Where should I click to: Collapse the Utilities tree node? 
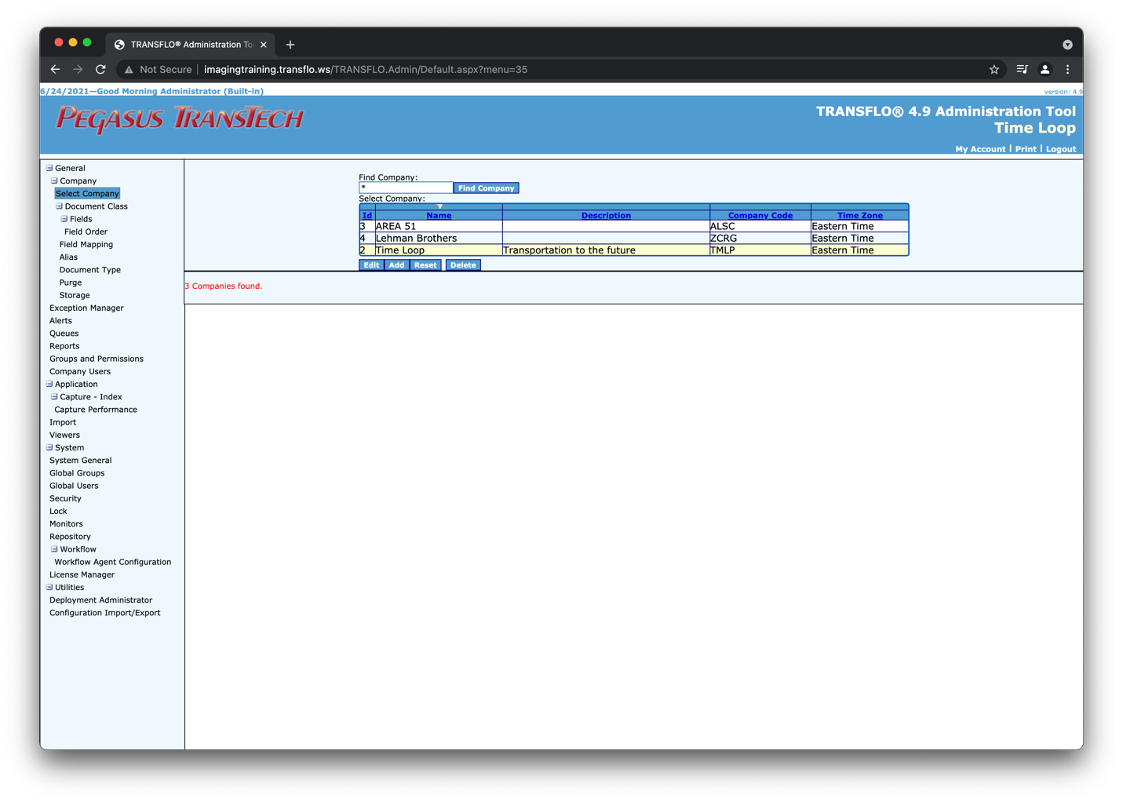[x=49, y=587]
